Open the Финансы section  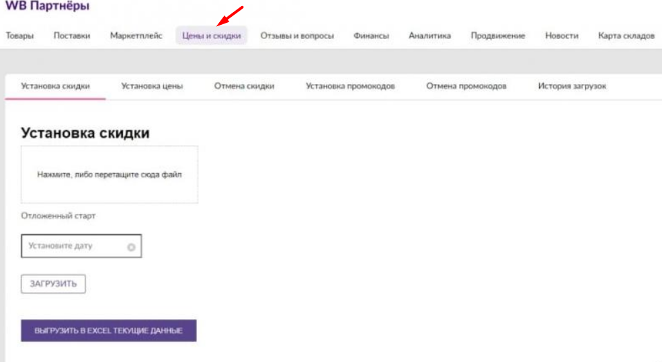coord(371,36)
